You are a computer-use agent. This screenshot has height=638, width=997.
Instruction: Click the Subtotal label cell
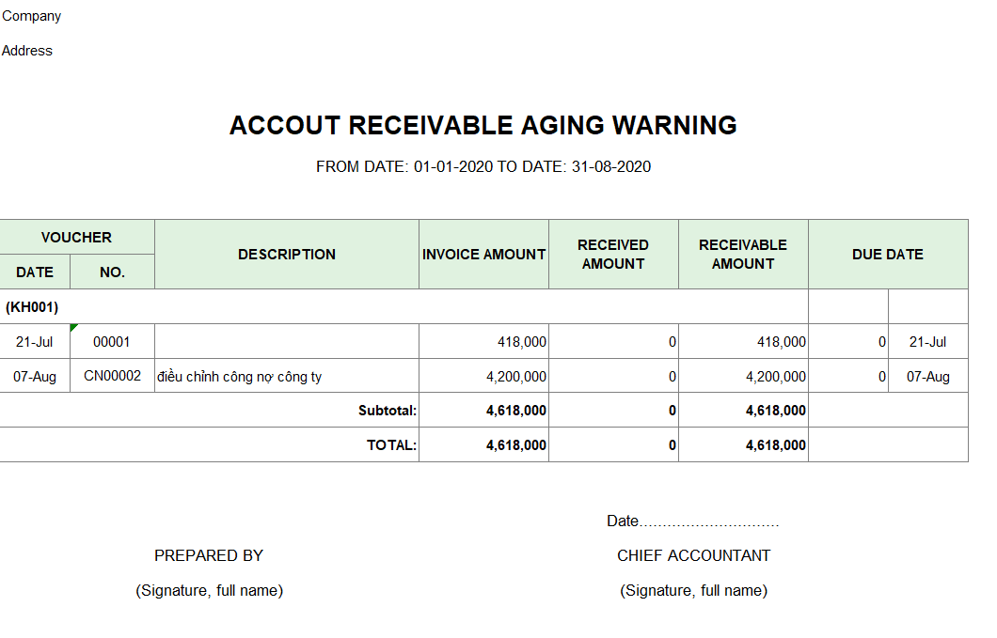(387, 411)
